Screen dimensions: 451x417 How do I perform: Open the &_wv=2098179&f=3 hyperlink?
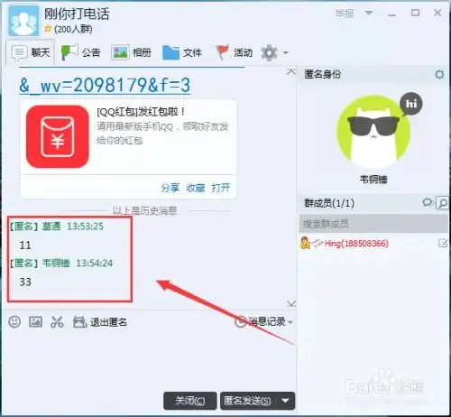105,85
